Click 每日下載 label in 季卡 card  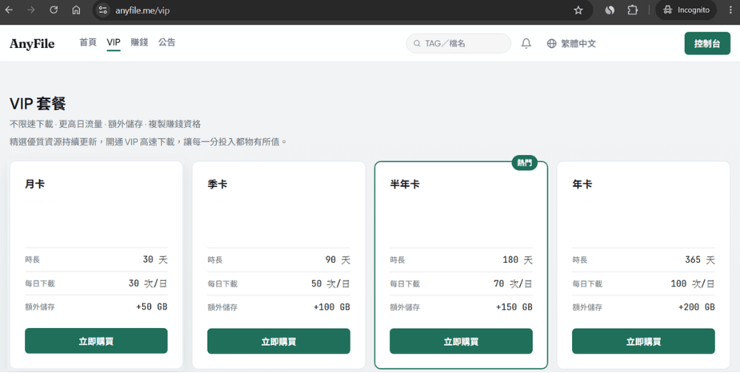tap(222, 284)
